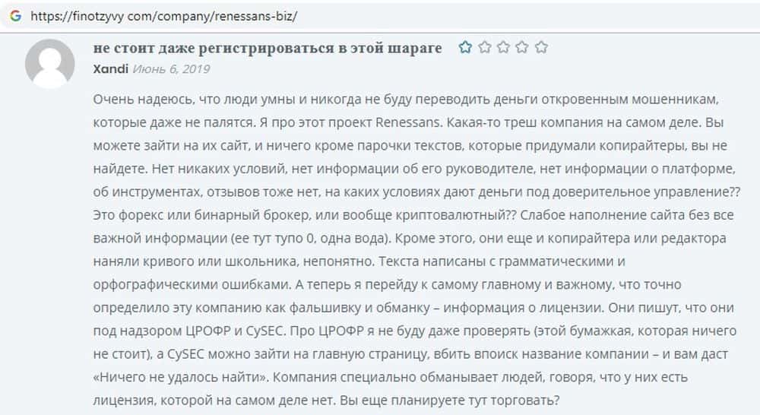The width and height of the screenshot is (760, 415).
Task: Open the review title about "шараге"
Action: tap(267, 48)
